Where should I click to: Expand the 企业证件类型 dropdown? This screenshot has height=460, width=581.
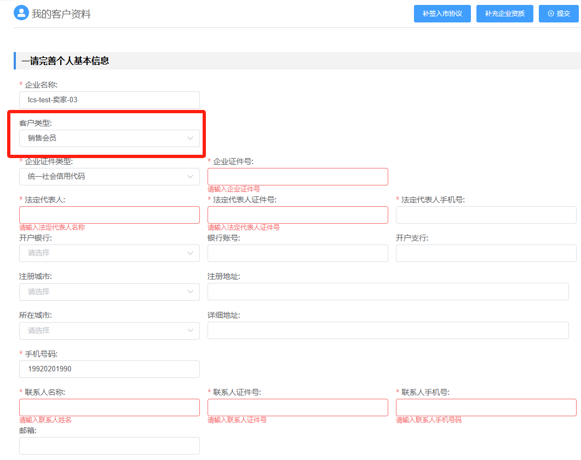(110, 177)
